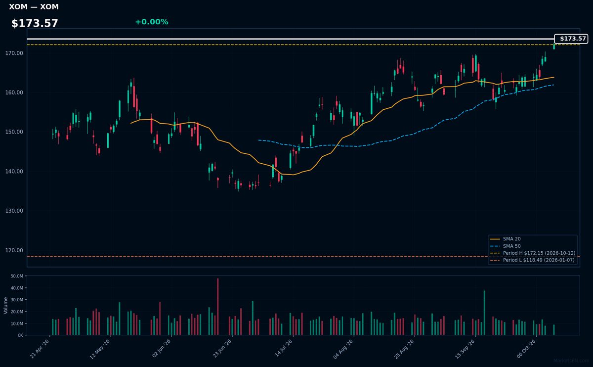Click the $173.57 price tag on the right axis

571,39
